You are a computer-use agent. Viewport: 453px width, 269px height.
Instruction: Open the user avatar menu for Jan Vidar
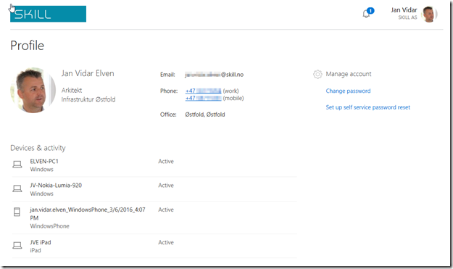click(x=429, y=15)
